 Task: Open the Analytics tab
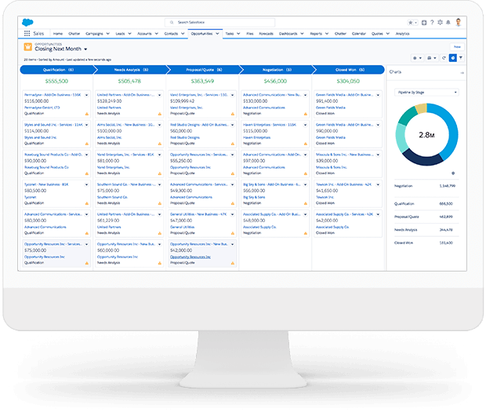(402, 34)
